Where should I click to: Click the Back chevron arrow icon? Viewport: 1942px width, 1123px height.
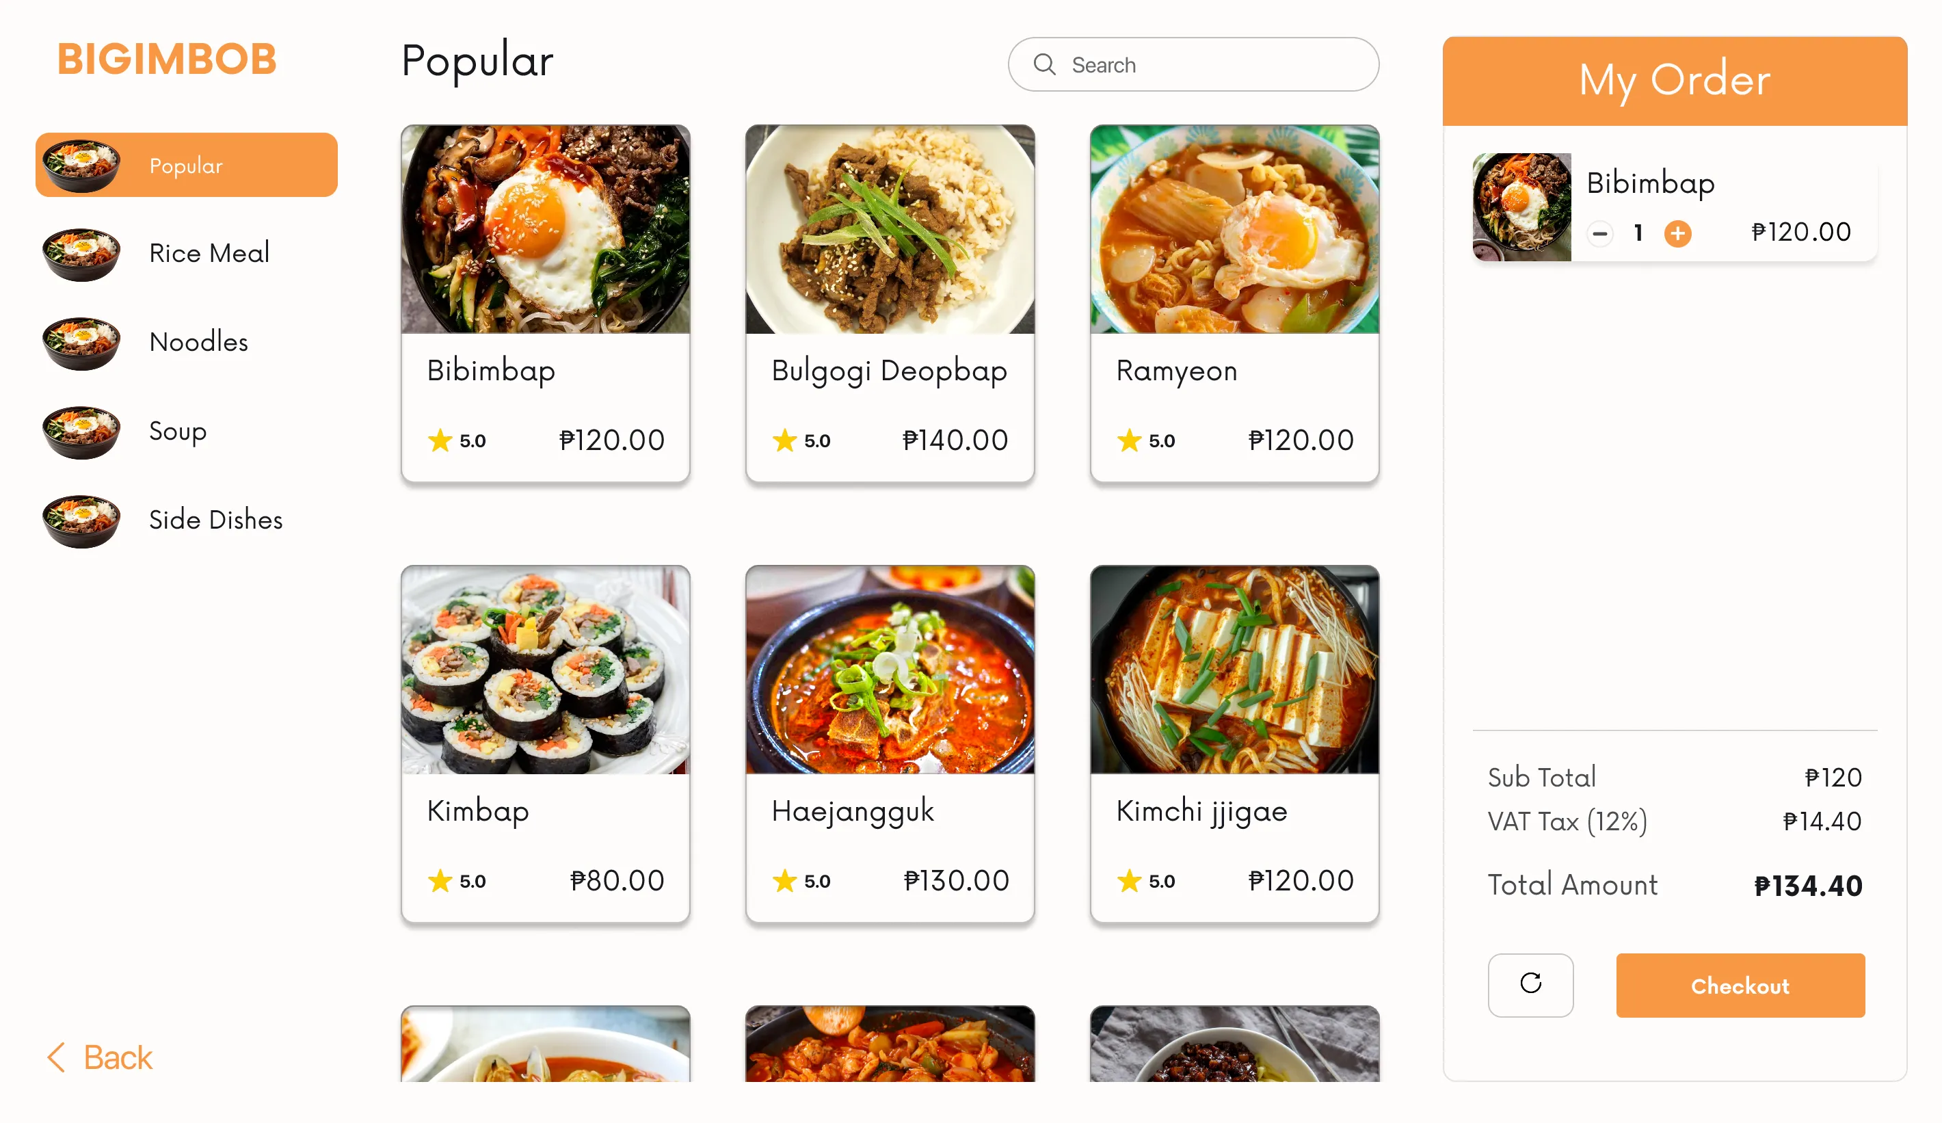[56, 1057]
